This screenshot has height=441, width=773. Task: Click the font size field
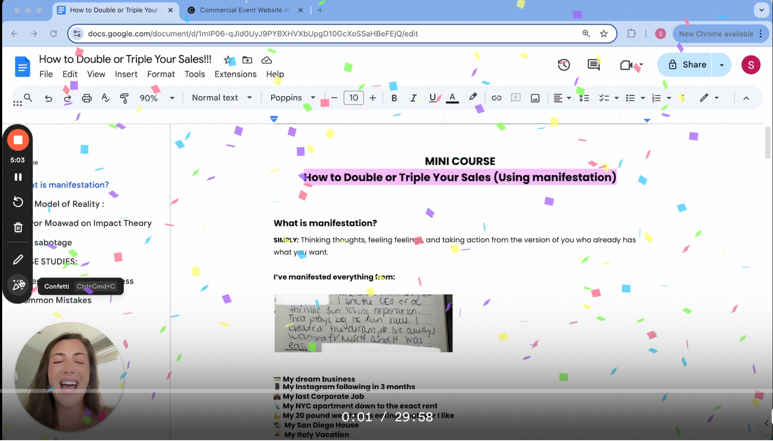coord(354,98)
